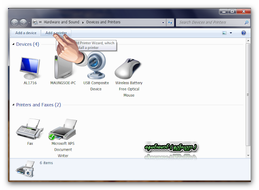The image size is (259, 190).
Task: Open the view options dropdown arrow
Action: (231, 33)
